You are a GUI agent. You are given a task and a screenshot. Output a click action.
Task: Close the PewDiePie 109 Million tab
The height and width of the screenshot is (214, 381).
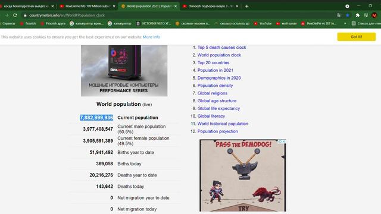point(114,6)
